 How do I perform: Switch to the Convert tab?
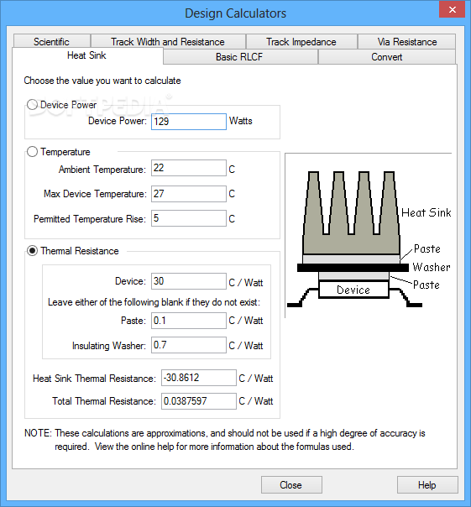pos(387,57)
